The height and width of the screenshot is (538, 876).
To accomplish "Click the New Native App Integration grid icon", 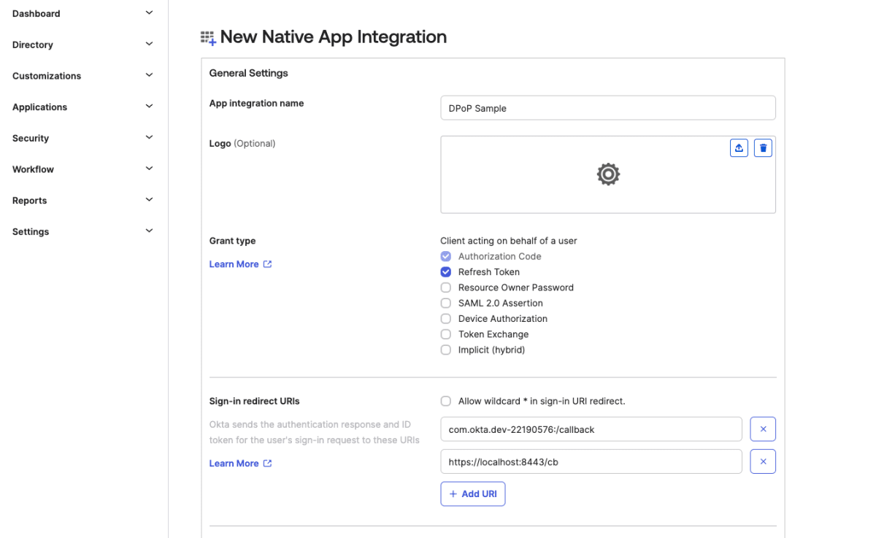I will coord(208,38).
